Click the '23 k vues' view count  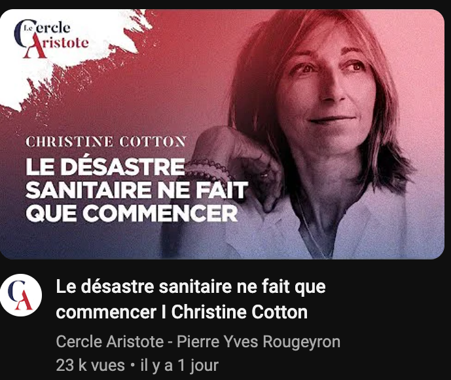(90, 365)
